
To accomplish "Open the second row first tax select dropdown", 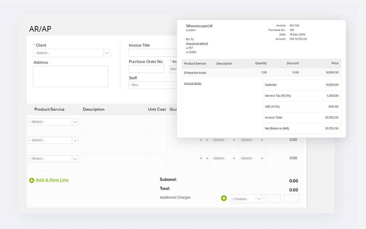I will tap(223, 140).
